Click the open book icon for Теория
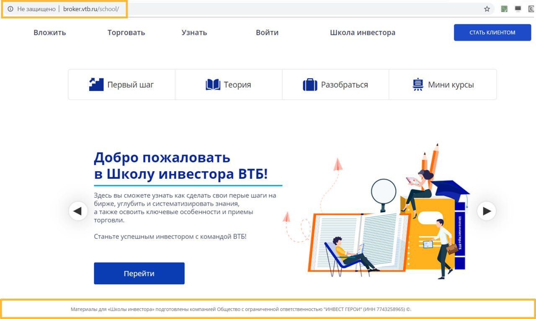Image resolution: width=536 pixels, height=319 pixels. pyautogui.click(x=213, y=85)
